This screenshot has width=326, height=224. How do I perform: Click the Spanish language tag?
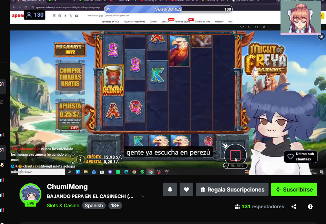click(x=94, y=206)
